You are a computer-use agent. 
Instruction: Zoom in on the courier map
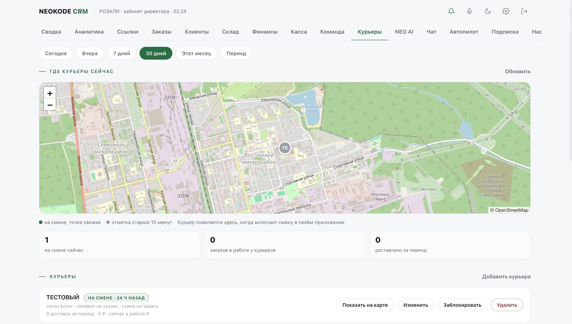click(x=50, y=93)
